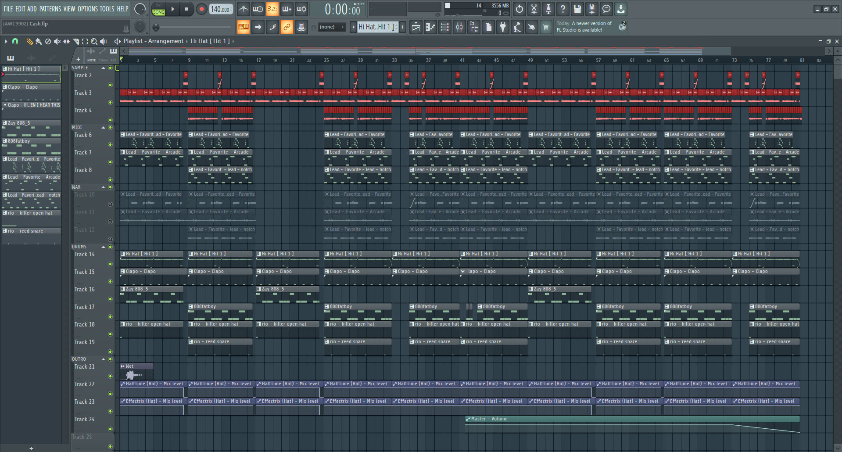Image resolution: width=842 pixels, height=452 pixels.
Task: Toggle the playlist snap magnet
Action: click(x=15, y=41)
